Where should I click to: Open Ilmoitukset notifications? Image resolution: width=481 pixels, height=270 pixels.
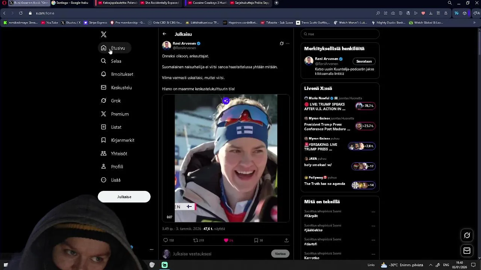pos(117,74)
